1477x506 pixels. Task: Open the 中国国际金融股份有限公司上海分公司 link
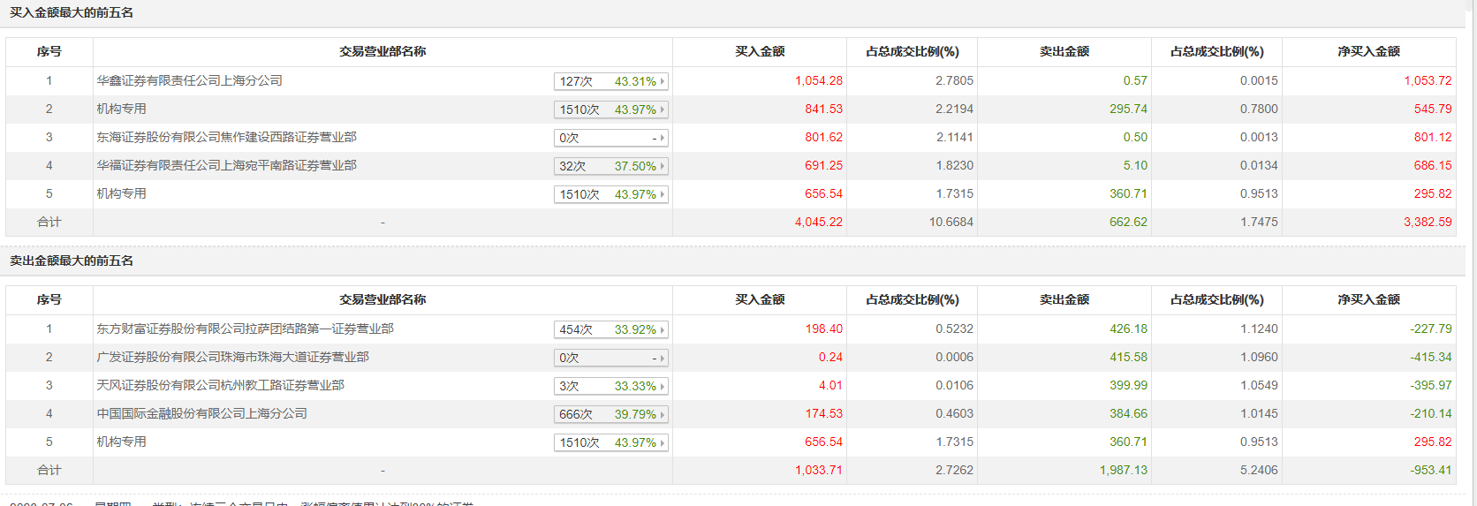pyautogui.click(x=201, y=413)
